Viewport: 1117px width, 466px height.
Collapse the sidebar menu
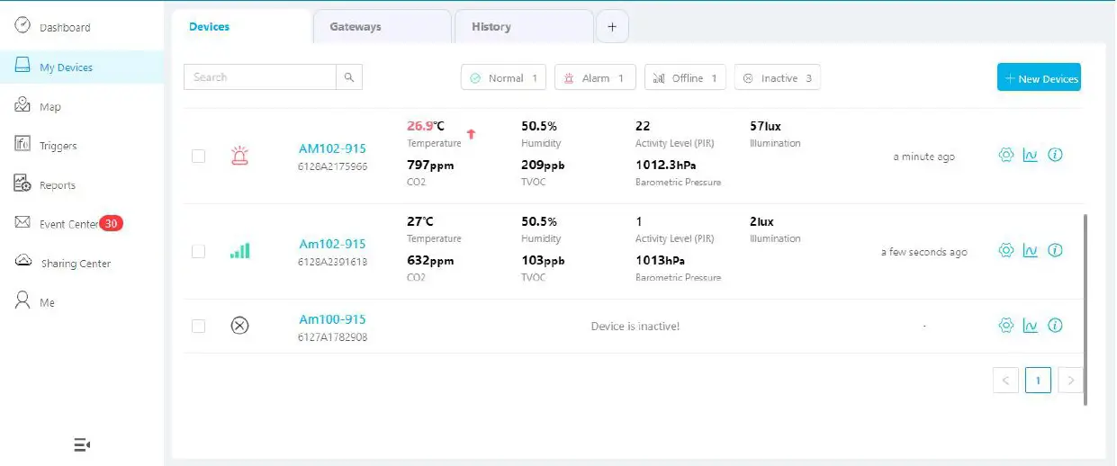tap(82, 444)
